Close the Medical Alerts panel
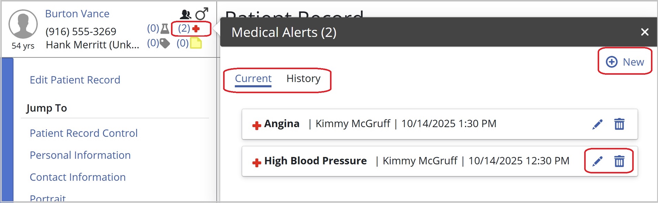Viewport: 658px width, 203px height. 645,32
